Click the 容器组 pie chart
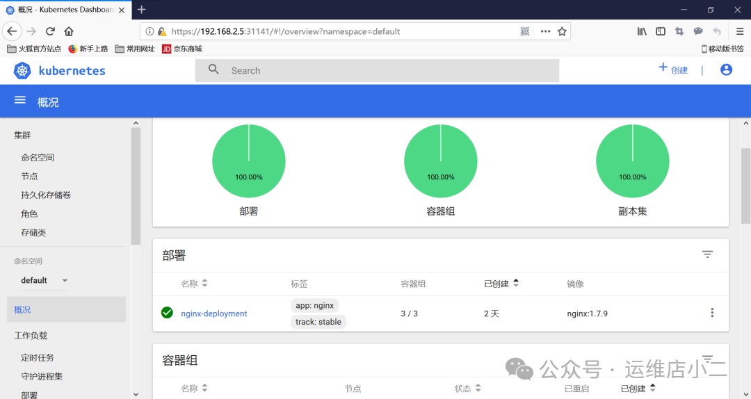The width and height of the screenshot is (751, 399). 441,161
